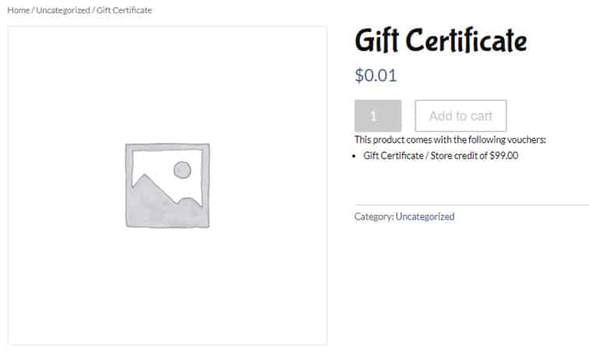
Task: Click the Home breadcrumb link
Action: (x=18, y=10)
